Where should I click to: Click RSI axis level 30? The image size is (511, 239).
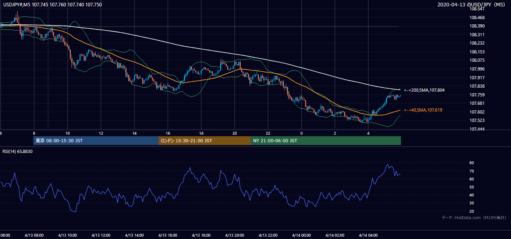coord(471,203)
